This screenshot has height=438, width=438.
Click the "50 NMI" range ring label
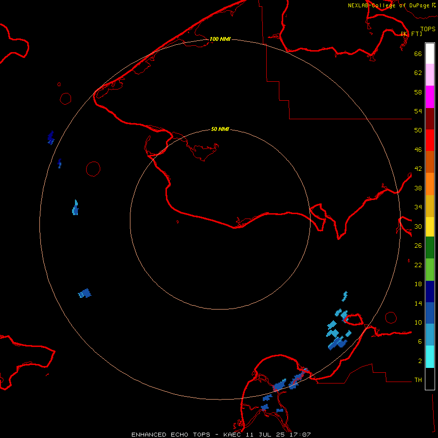click(220, 129)
